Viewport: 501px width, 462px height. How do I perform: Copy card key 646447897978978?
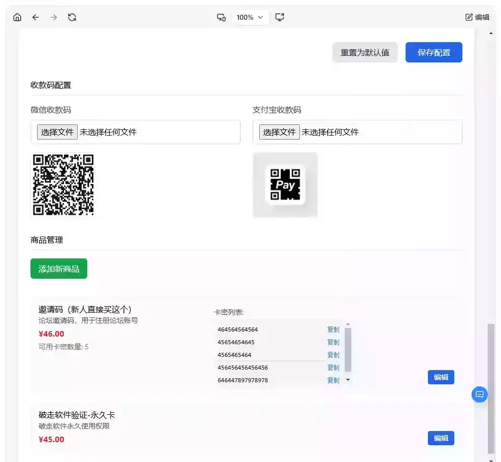333,380
